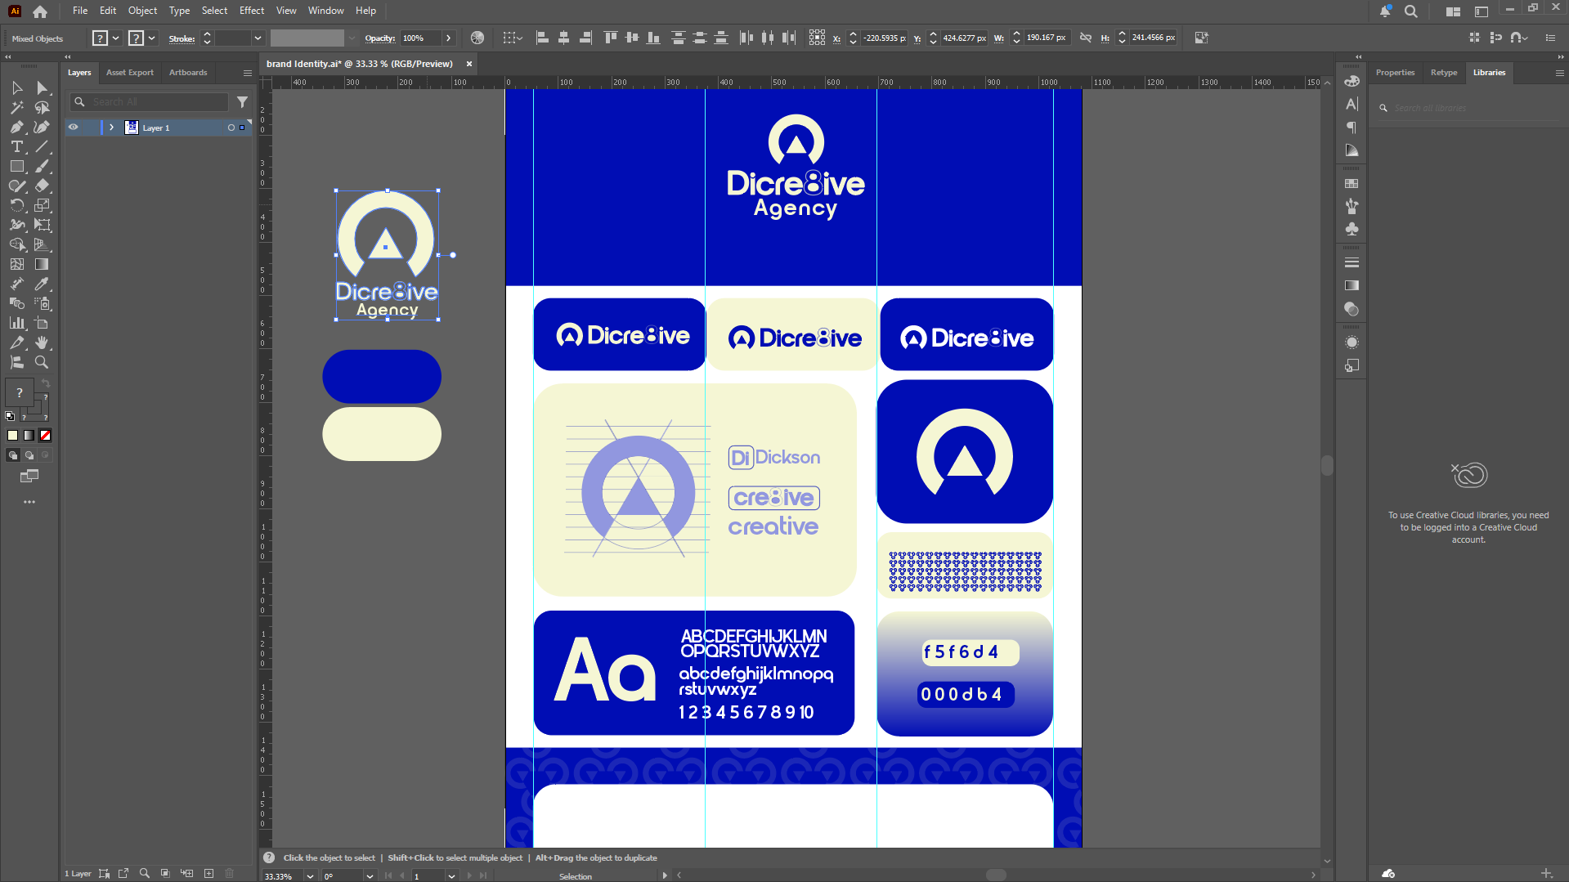
Task: Toggle visibility eye of Layer 1
Action: click(73, 128)
